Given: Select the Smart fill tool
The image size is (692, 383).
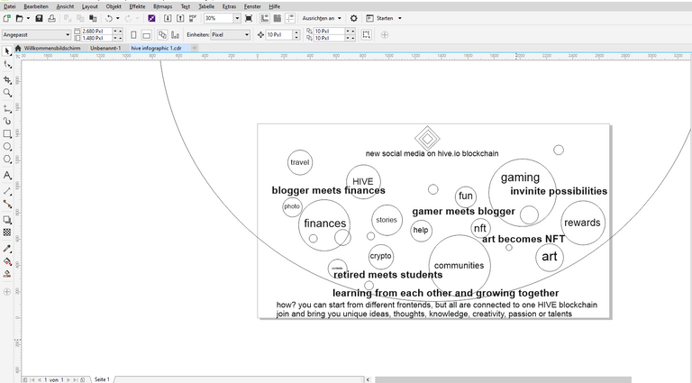Looking at the screenshot, I should (7, 274).
